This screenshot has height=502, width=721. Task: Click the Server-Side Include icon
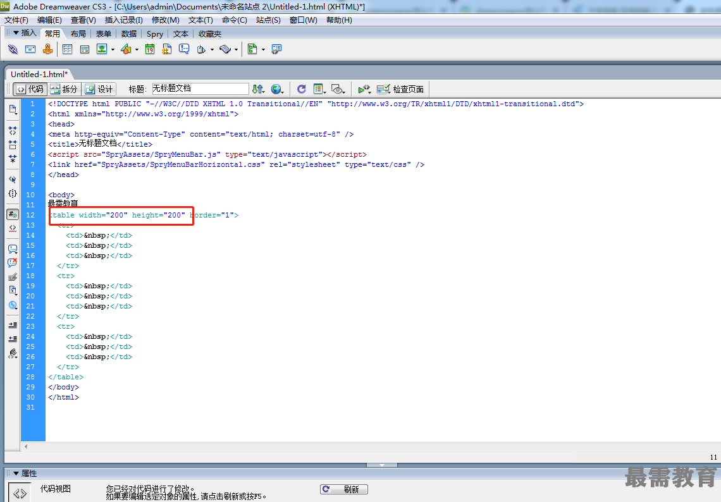click(x=167, y=49)
